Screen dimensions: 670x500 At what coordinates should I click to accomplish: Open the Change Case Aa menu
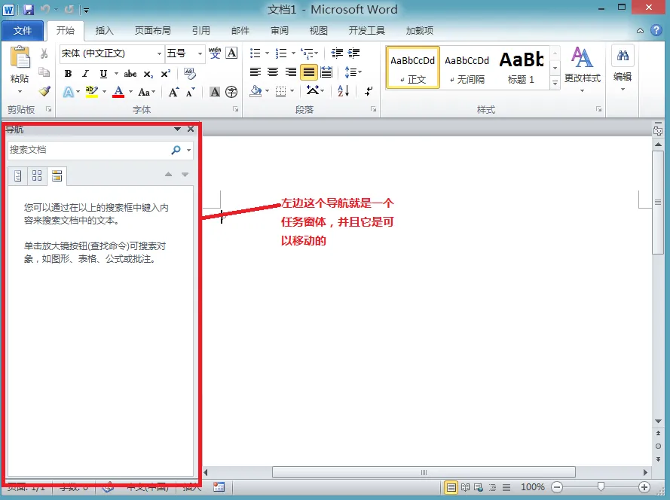(146, 92)
